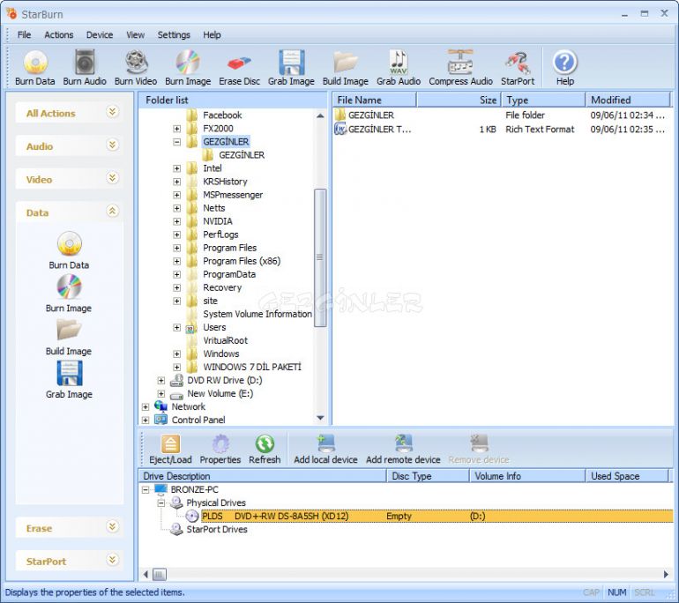Sort files by Type column header
The height and width of the screenshot is (603, 679).
point(543,100)
